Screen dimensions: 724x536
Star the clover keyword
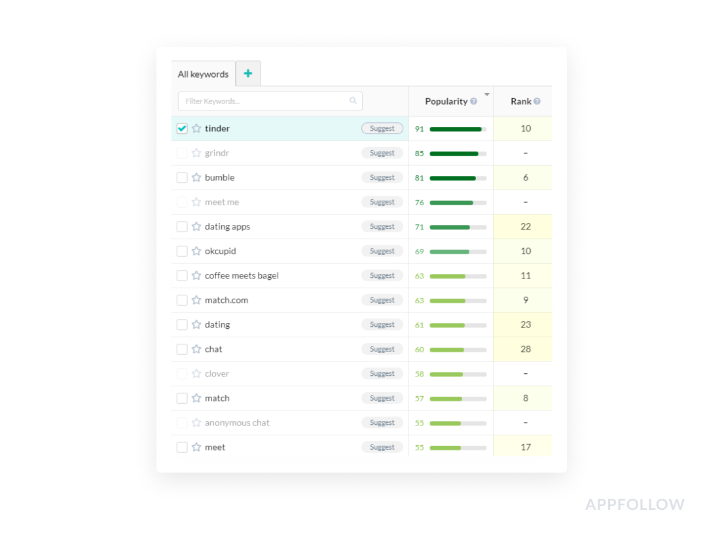[x=196, y=373]
